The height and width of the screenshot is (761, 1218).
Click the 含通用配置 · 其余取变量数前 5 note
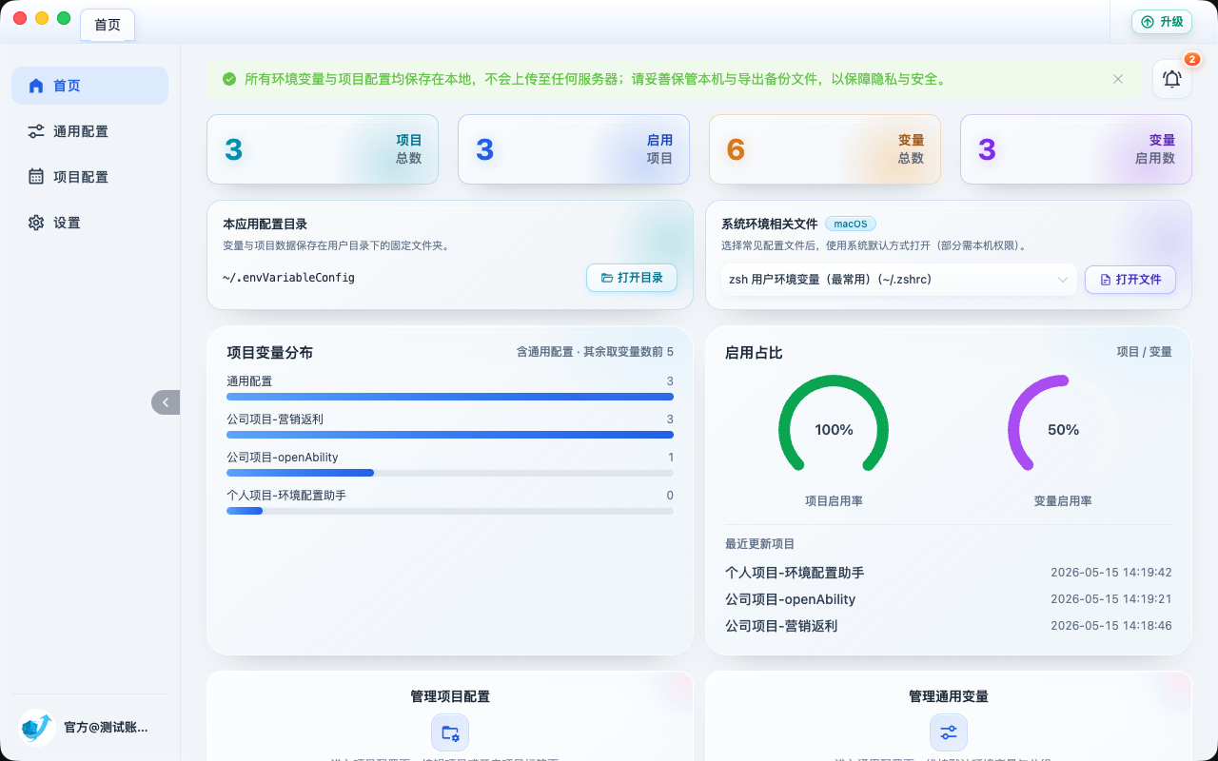click(595, 352)
